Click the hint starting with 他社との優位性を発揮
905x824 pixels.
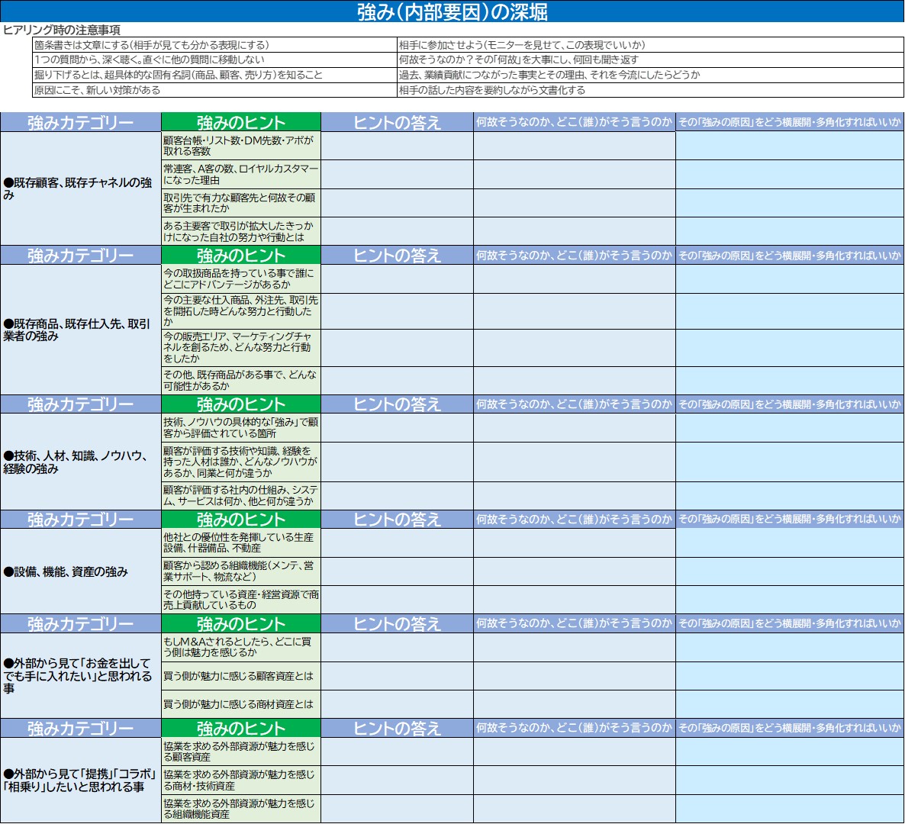coord(241,542)
